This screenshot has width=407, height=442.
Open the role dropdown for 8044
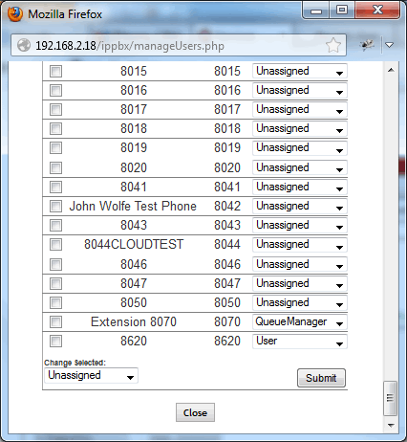tap(300, 245)
